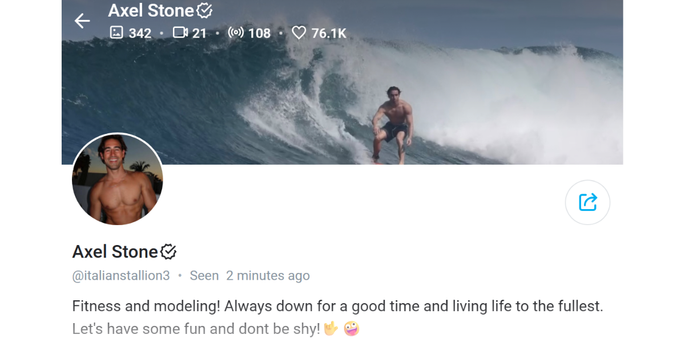This screenshot has height=359, width=685.
Task: Click the 'Fitness and modeling!' bio text
Action: [x=146, y=306]
